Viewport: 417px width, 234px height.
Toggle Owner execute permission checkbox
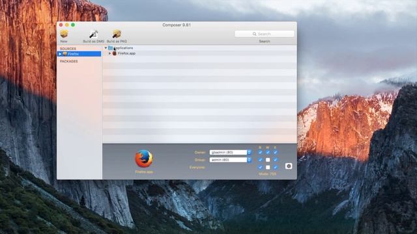click(275, 152)
